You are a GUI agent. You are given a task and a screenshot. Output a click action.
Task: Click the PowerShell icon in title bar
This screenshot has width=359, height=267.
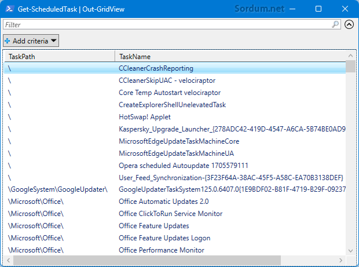tap(9, 9)
